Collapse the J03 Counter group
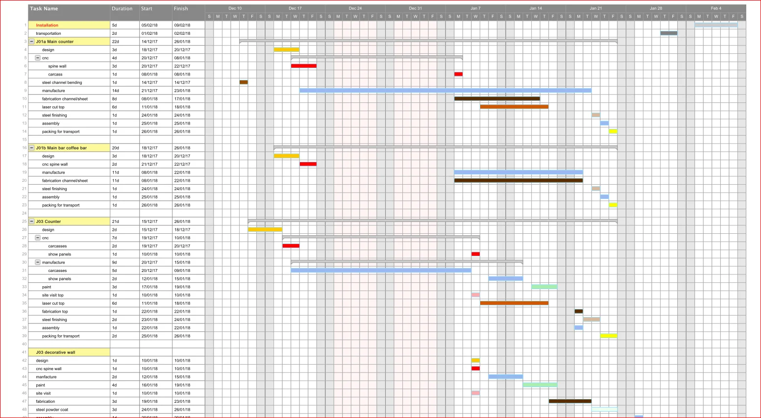The height and width of the screenshot is (418, 761). (31, 221)
